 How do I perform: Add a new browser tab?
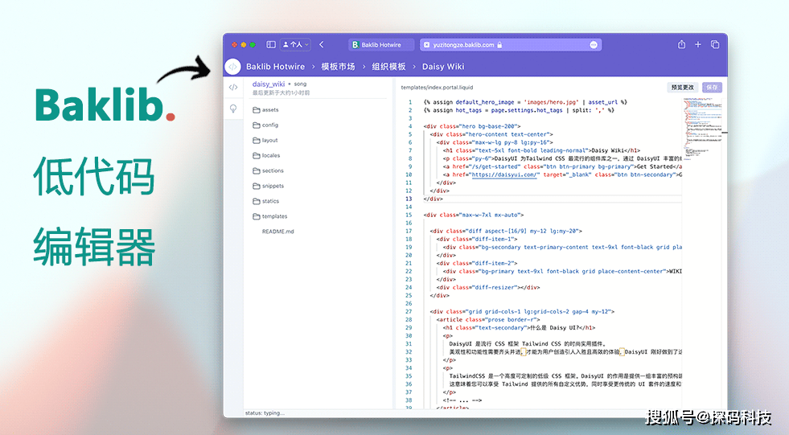(698, 45)
